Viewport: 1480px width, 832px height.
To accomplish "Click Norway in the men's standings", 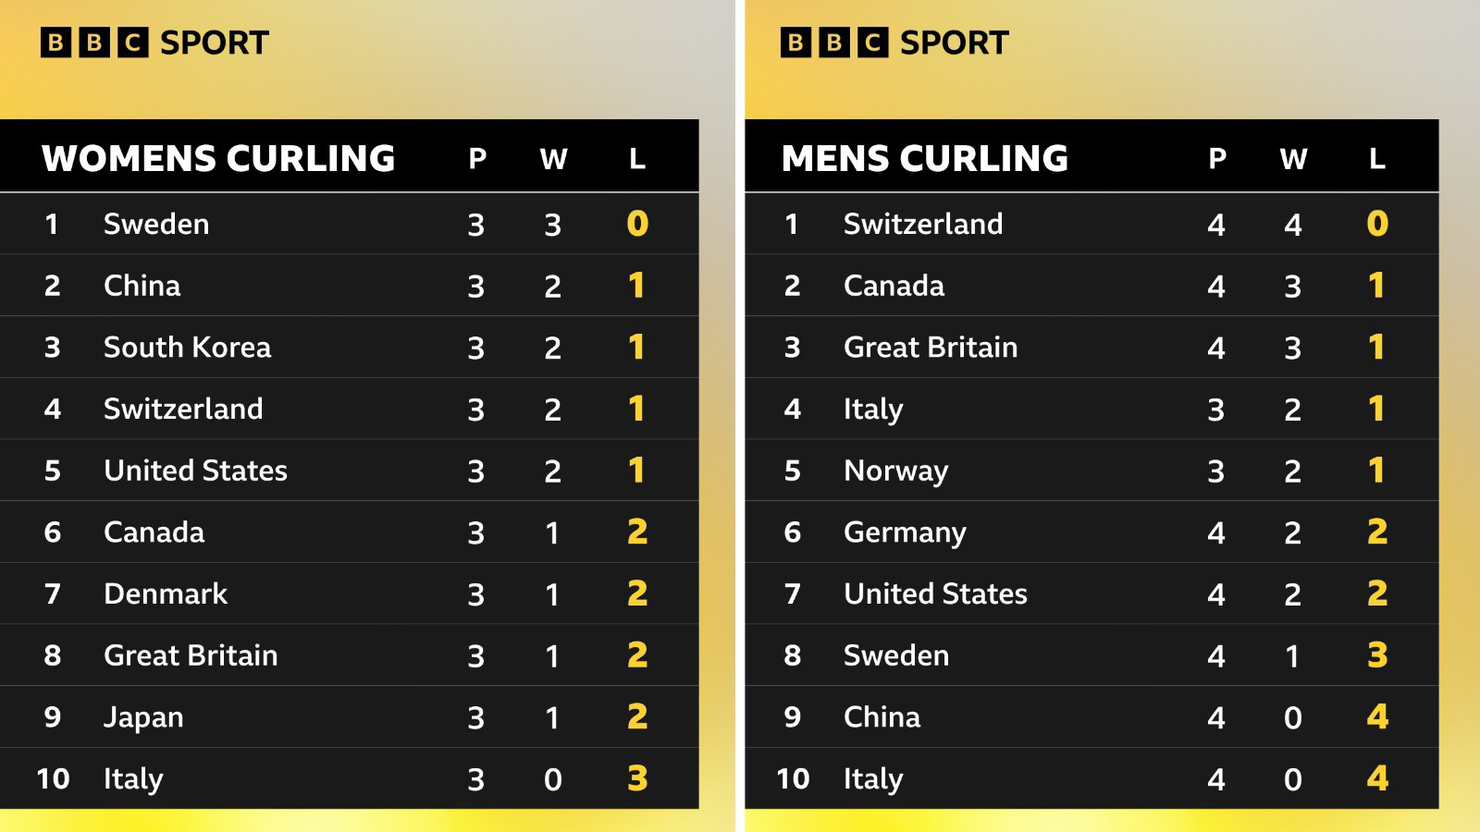I will 895,471.
